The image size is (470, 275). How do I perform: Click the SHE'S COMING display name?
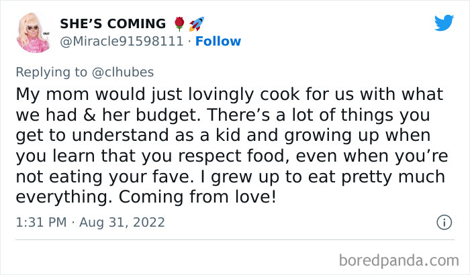tap(113, 24)
